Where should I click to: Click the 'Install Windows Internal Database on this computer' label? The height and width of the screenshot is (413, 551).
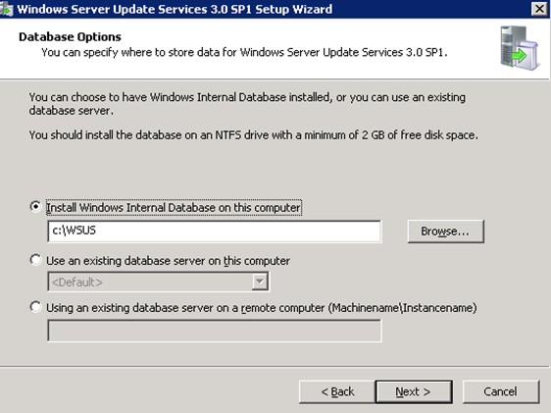[174, 207]
